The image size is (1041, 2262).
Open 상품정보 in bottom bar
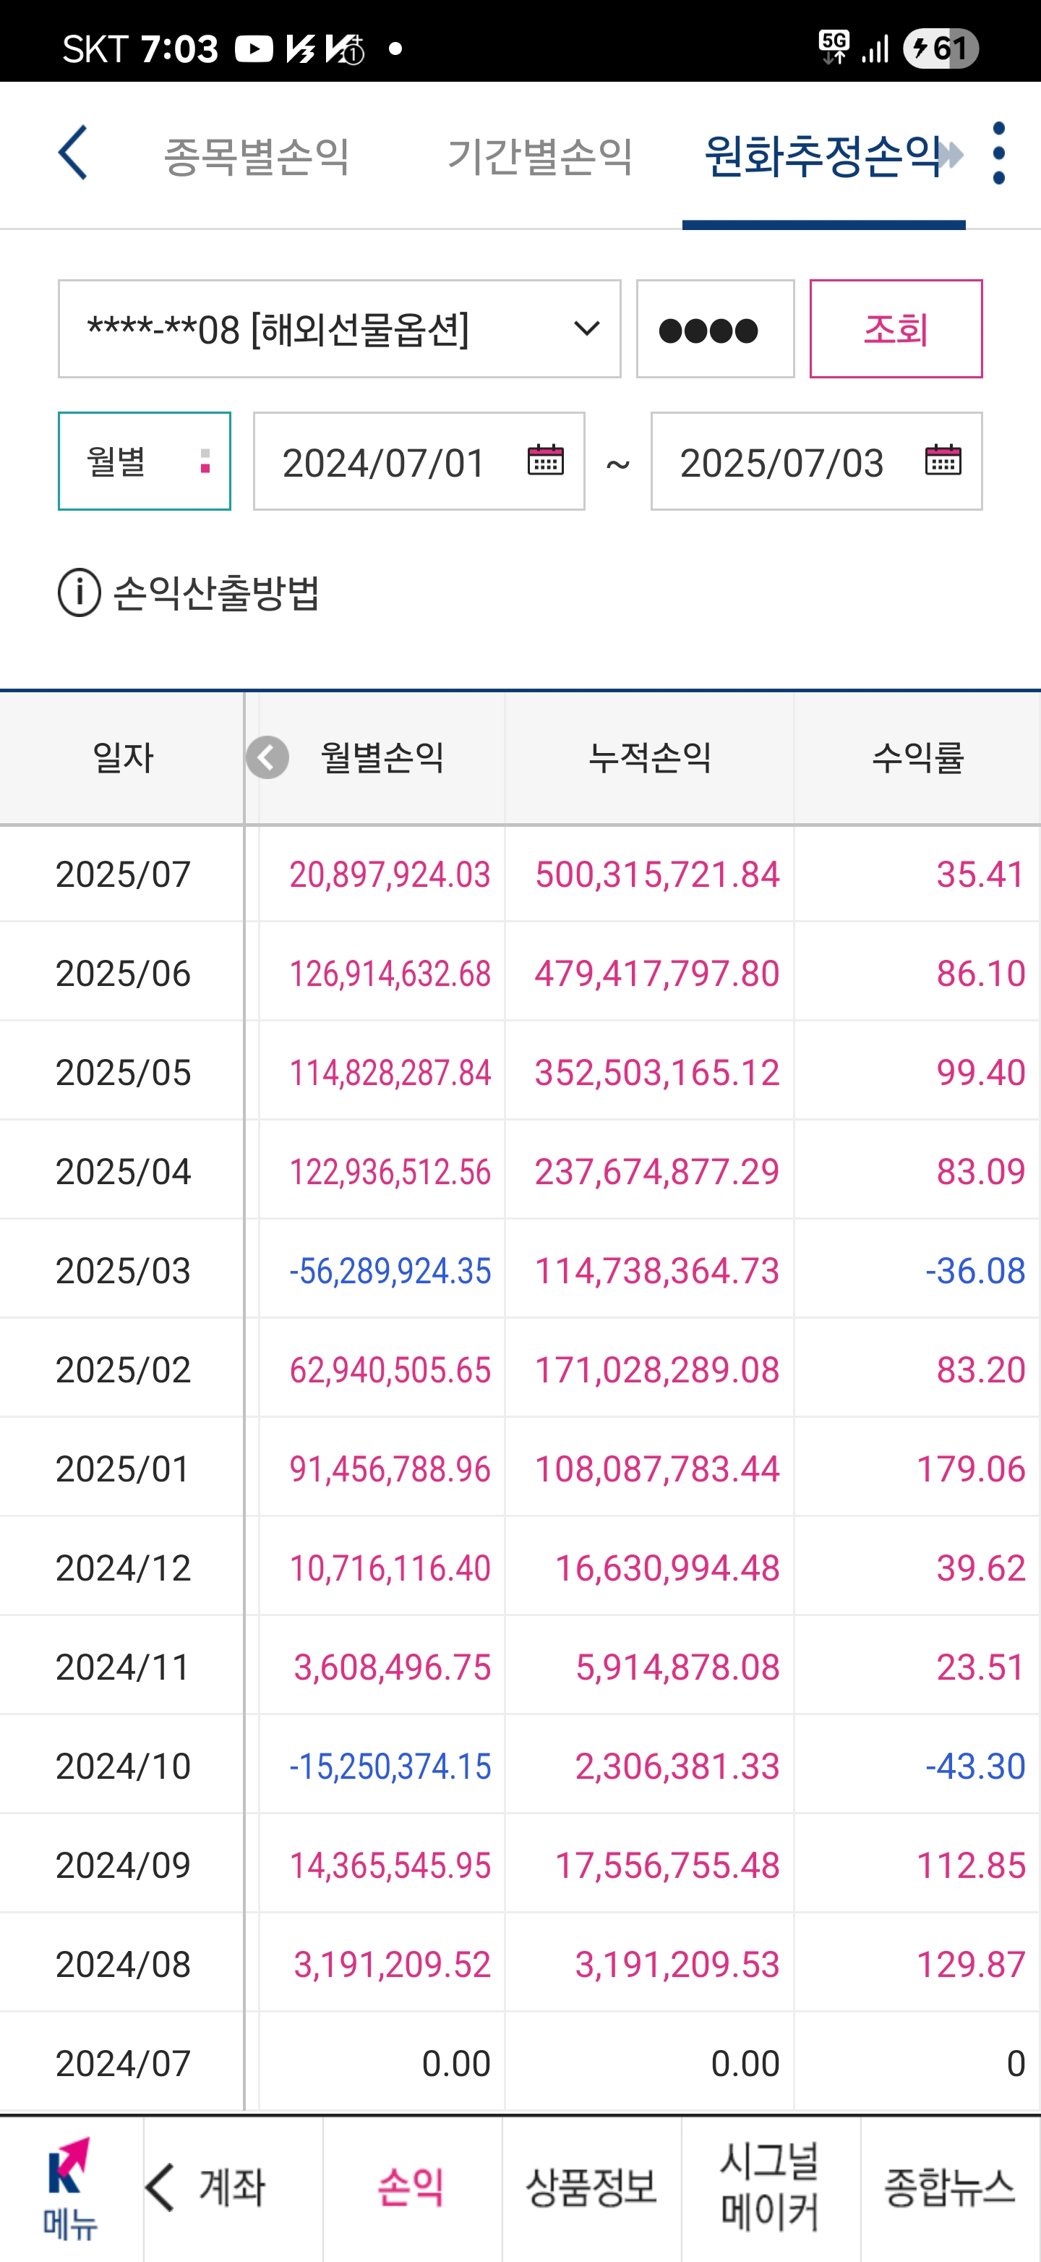coord(591,2187)
